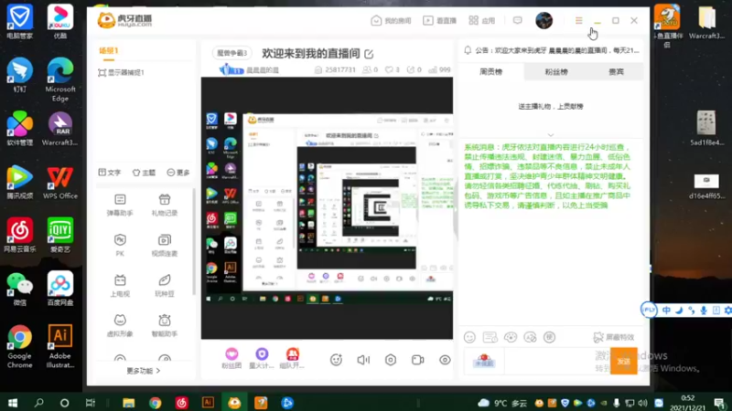Open Chrome from the taskbar
Viewport: 732px width, 411px height.
[155, 403]
